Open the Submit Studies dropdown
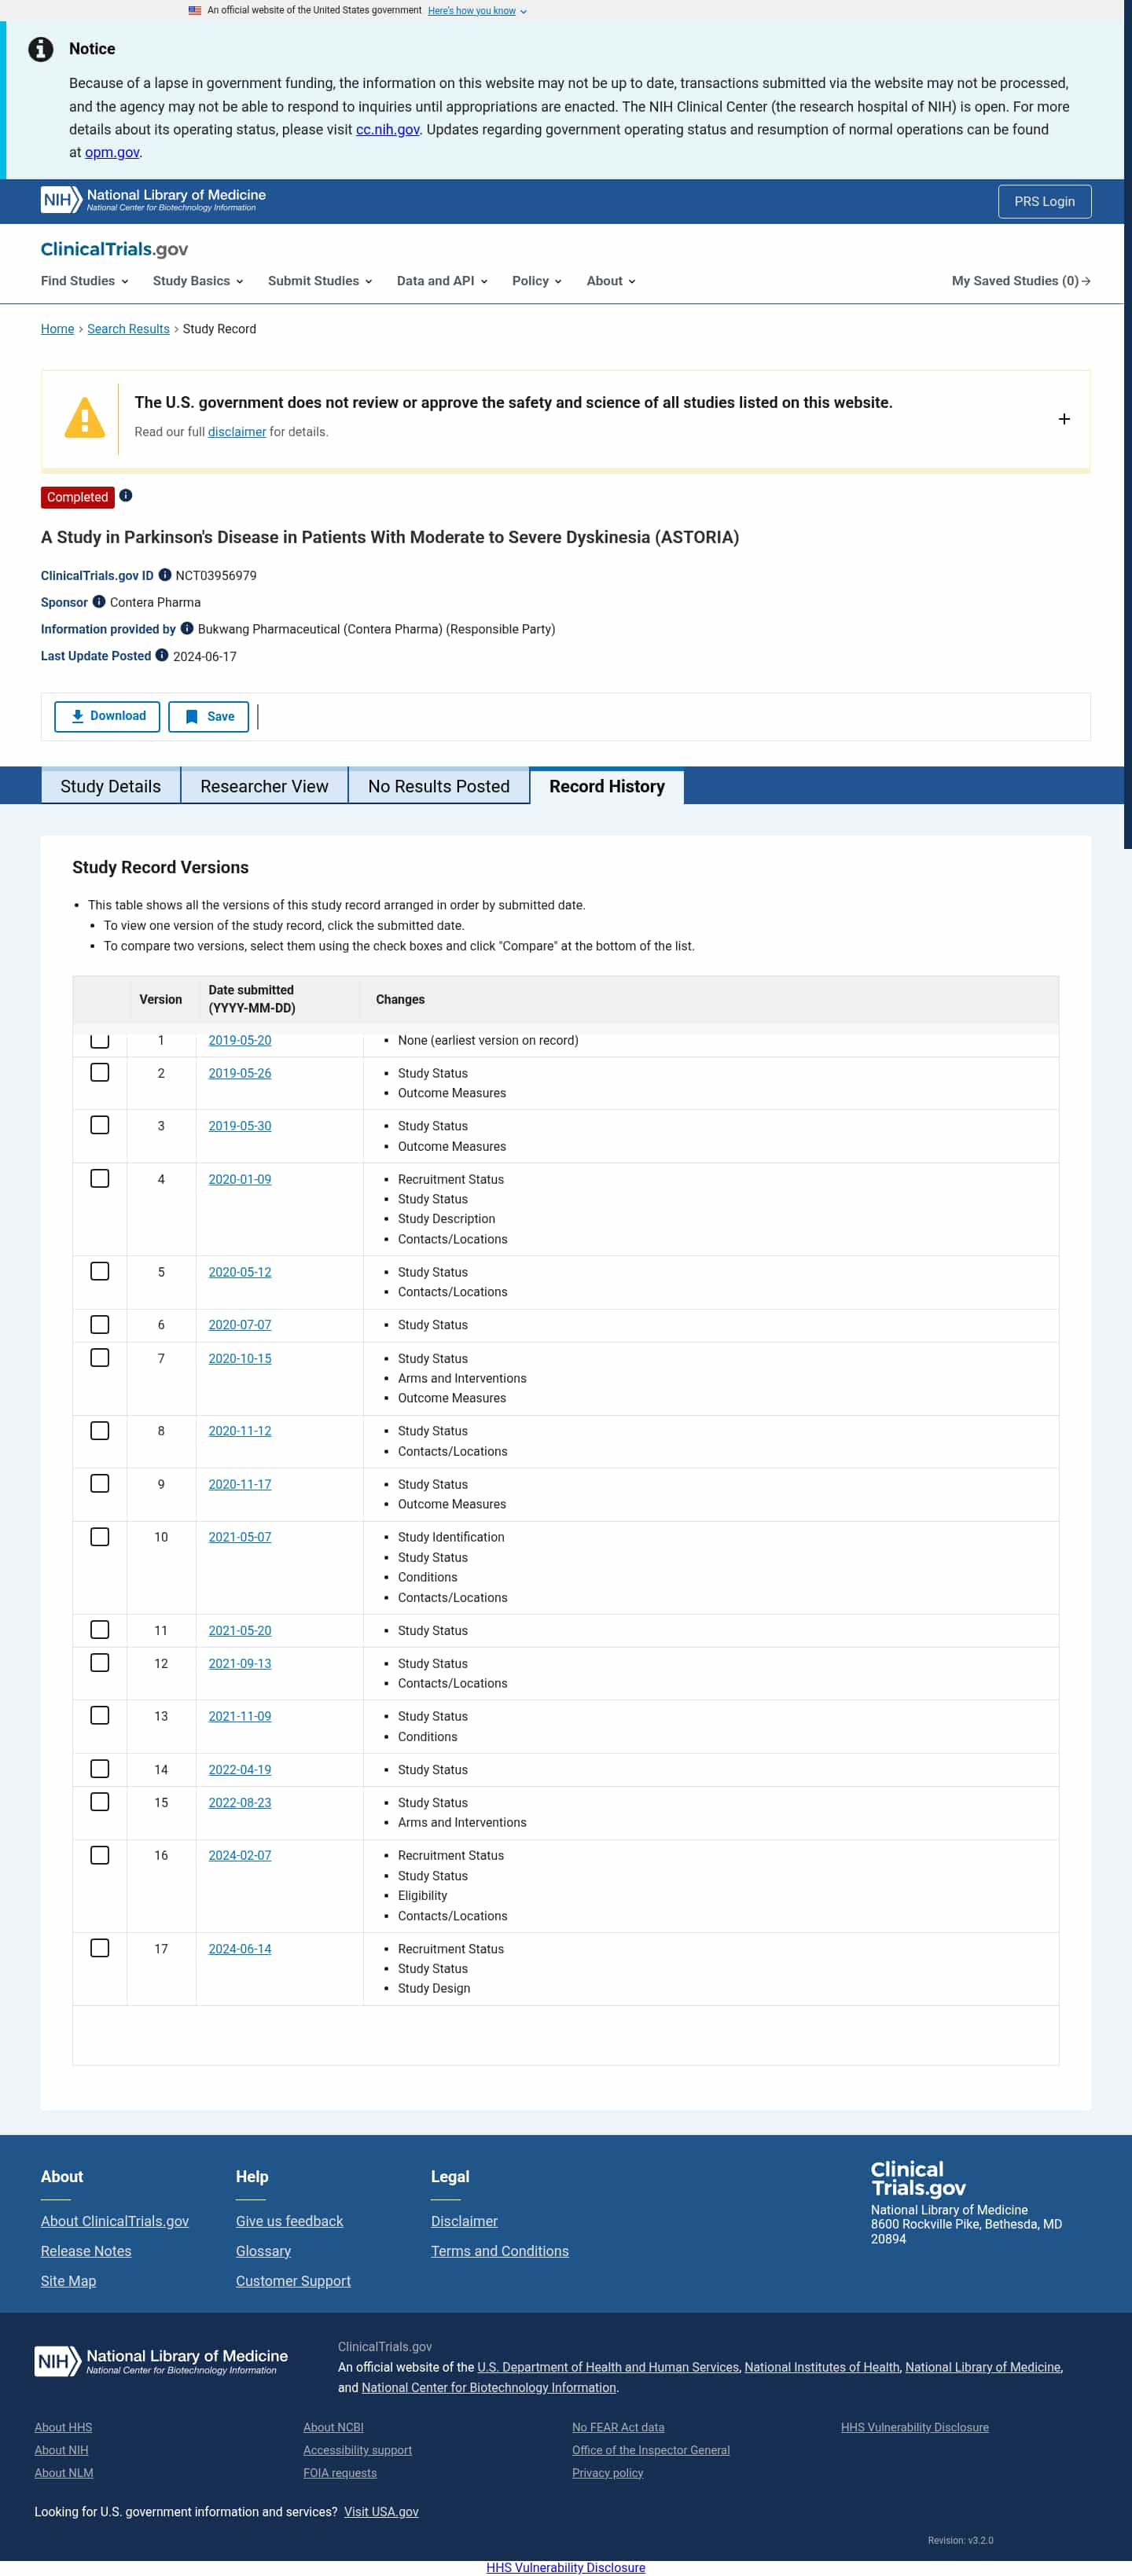1132x2576 pixels. pyautogui.click(x=320, y=281)
